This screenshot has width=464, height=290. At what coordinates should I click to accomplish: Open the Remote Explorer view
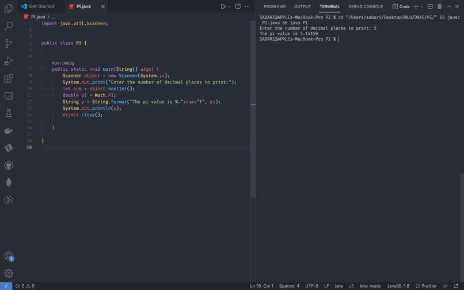9,96
